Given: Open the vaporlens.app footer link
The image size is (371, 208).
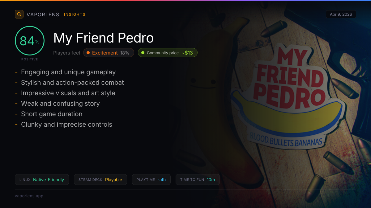Looking at the screenshot, I should [x=29, y=196].
